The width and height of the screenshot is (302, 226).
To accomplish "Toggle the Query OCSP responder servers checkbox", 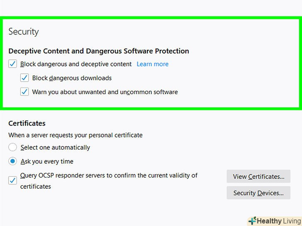I will click(x=13, y=181).
